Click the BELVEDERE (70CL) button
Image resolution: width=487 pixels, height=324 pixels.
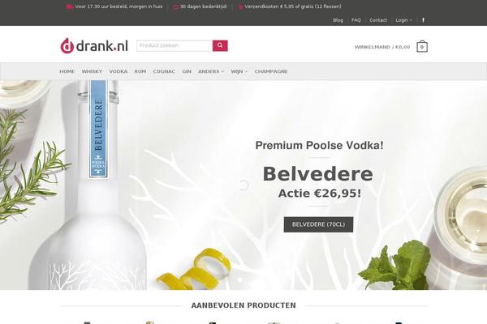point(318,224)
